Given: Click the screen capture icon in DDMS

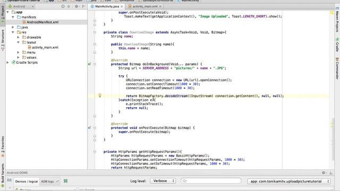Looking at the screenshot, I should pos(10,180).
